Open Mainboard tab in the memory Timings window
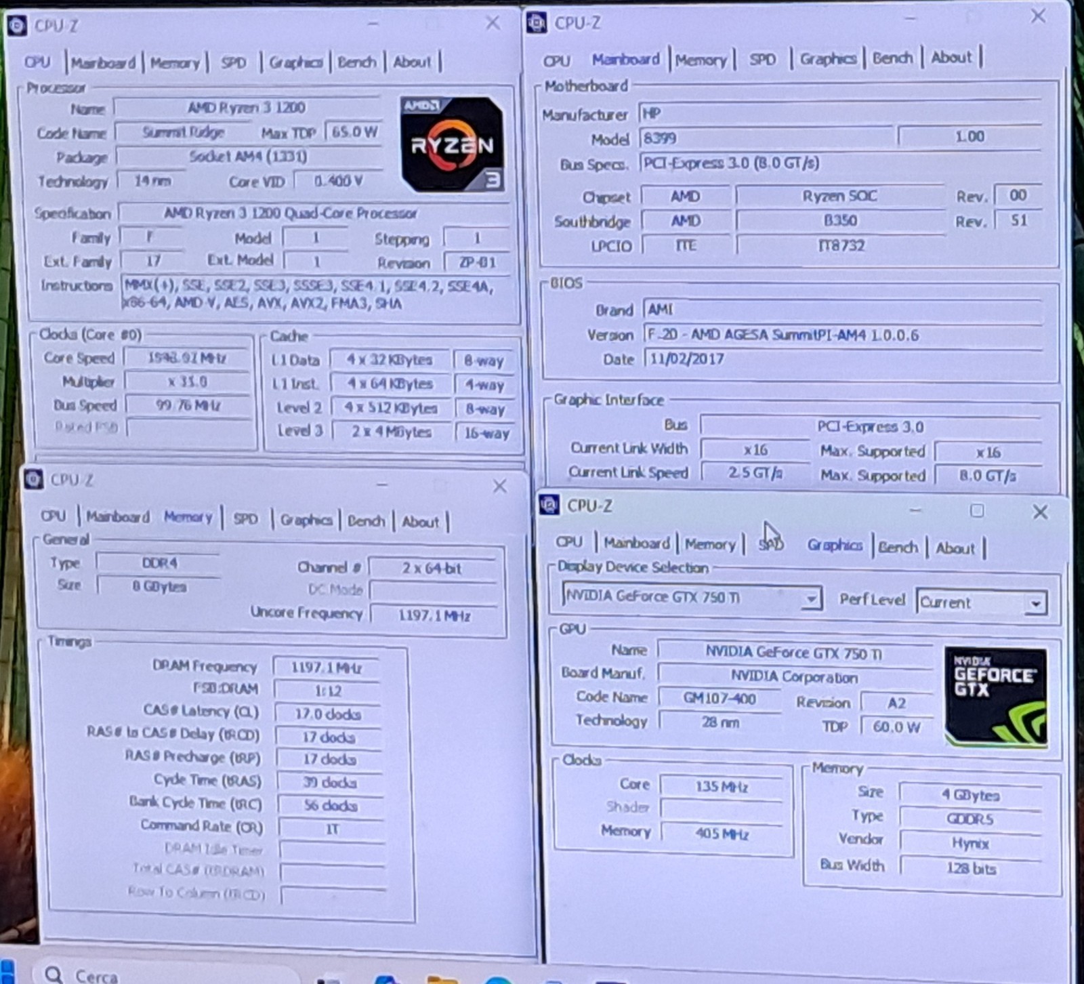1084x984 pixels. coord(118,516)
